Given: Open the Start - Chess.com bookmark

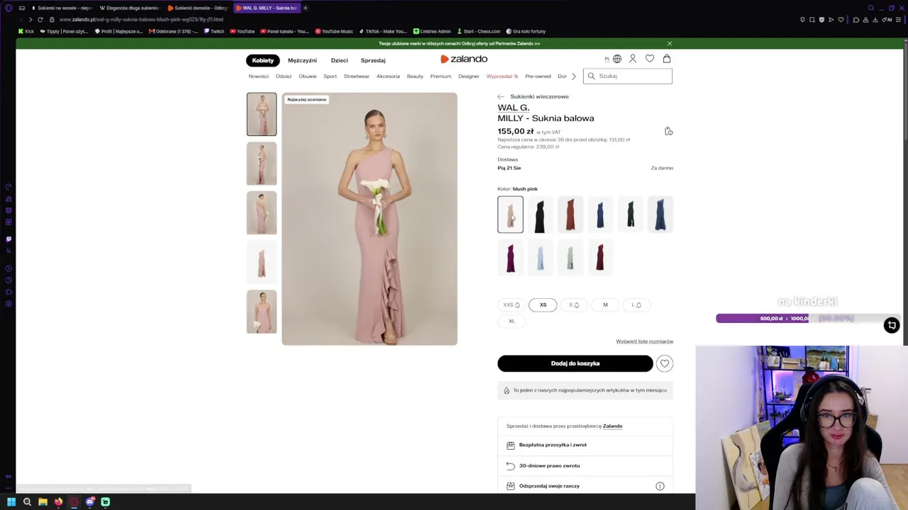Looking at the screenshot, I should point(479,31).
